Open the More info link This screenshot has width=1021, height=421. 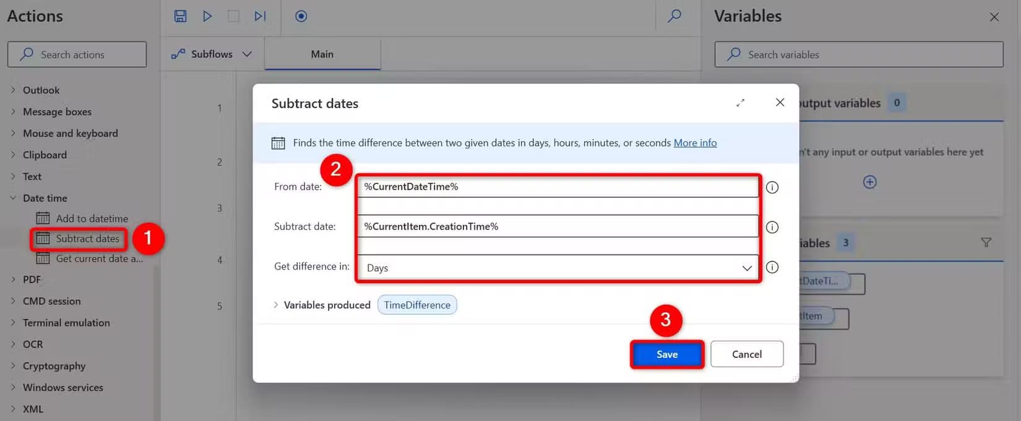pos(695,143)
